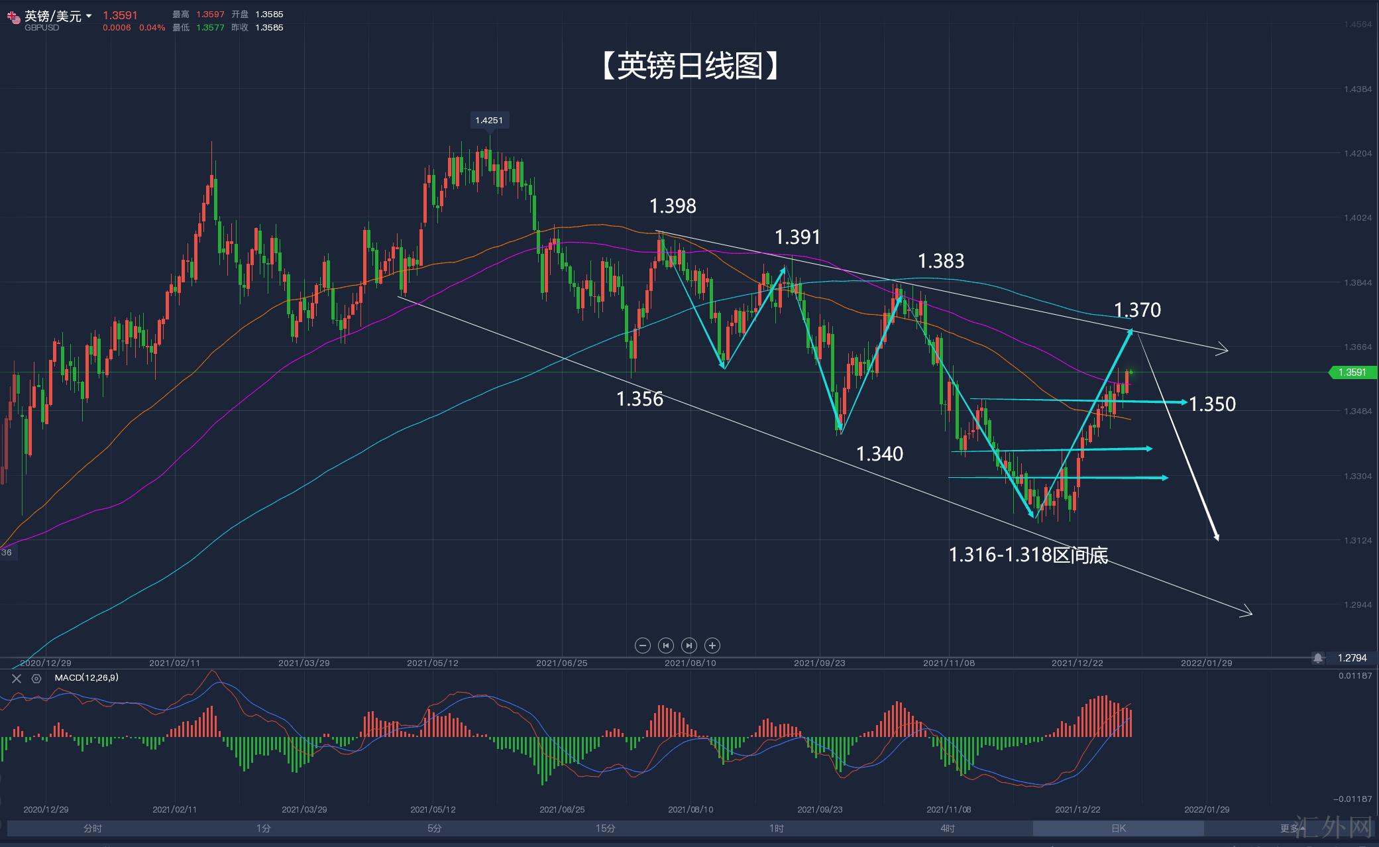The image size is (1379, 847).
Task: Jump to earliest data with skip-back icon
Action: coord(666,646)
